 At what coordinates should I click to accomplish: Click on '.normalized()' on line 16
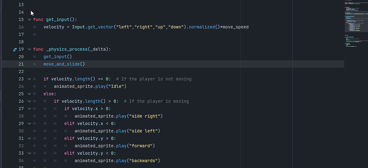pos(203,27)
